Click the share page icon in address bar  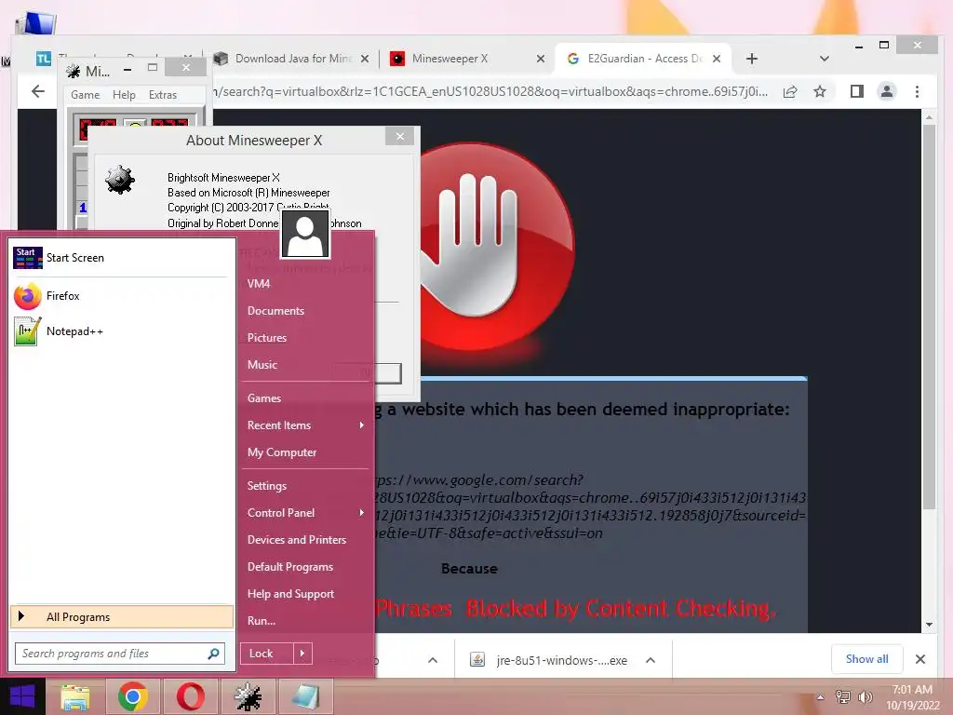(790, 92)
